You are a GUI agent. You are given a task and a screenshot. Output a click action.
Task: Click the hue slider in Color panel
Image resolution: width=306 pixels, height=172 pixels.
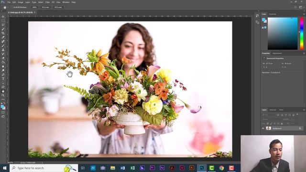coord(302,33)
